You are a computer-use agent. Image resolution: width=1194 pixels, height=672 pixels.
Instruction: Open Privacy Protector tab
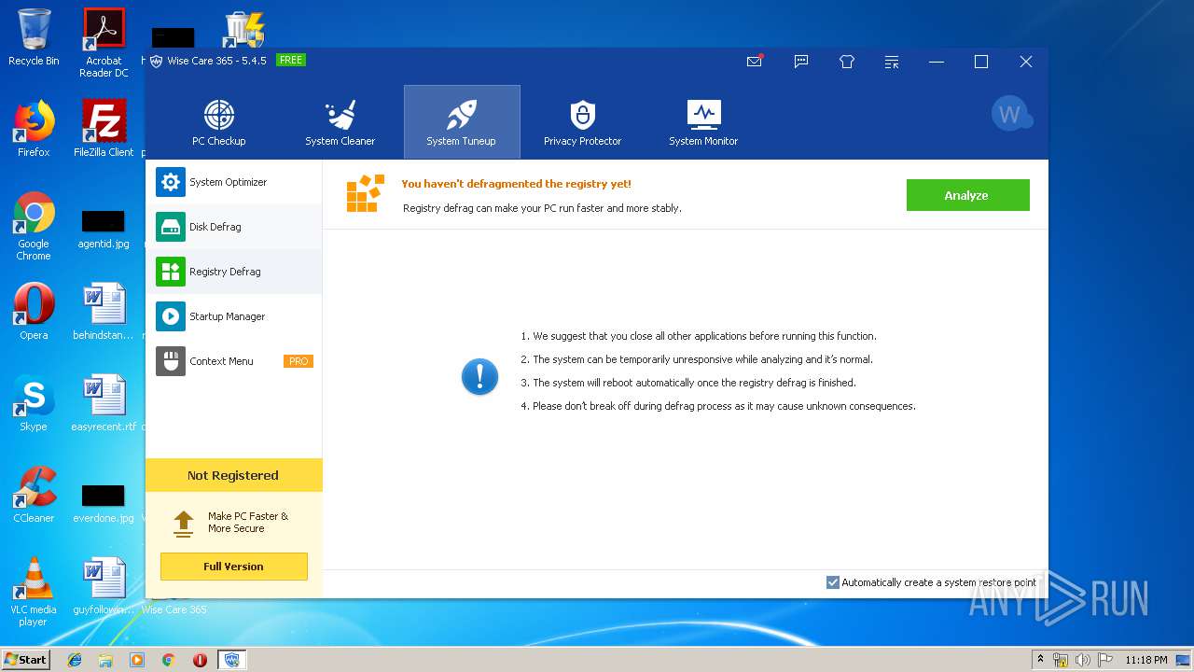[x=582, y=122]
